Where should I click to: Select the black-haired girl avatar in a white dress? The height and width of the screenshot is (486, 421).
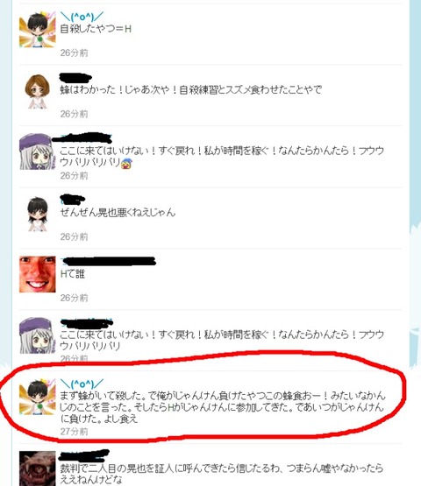coord(37,214)
